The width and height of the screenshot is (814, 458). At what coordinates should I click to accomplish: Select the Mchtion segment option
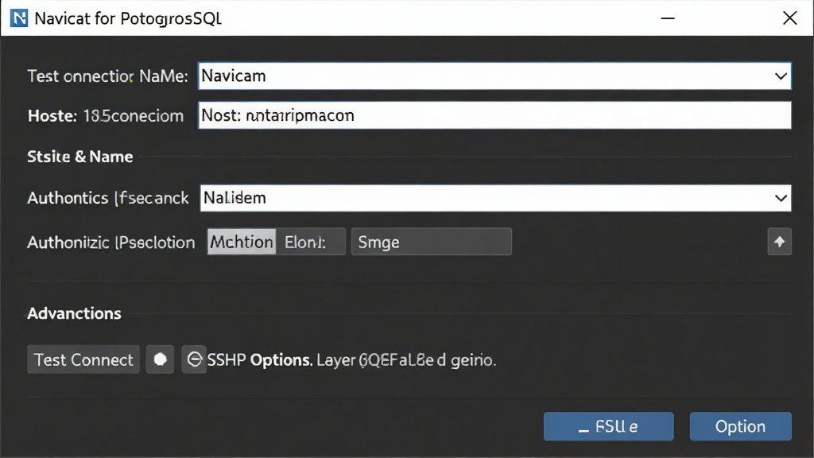(x=242, y=242)
